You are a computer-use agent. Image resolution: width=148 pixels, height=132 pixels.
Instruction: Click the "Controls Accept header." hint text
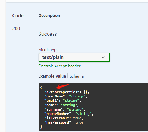(x=60, y=66)
